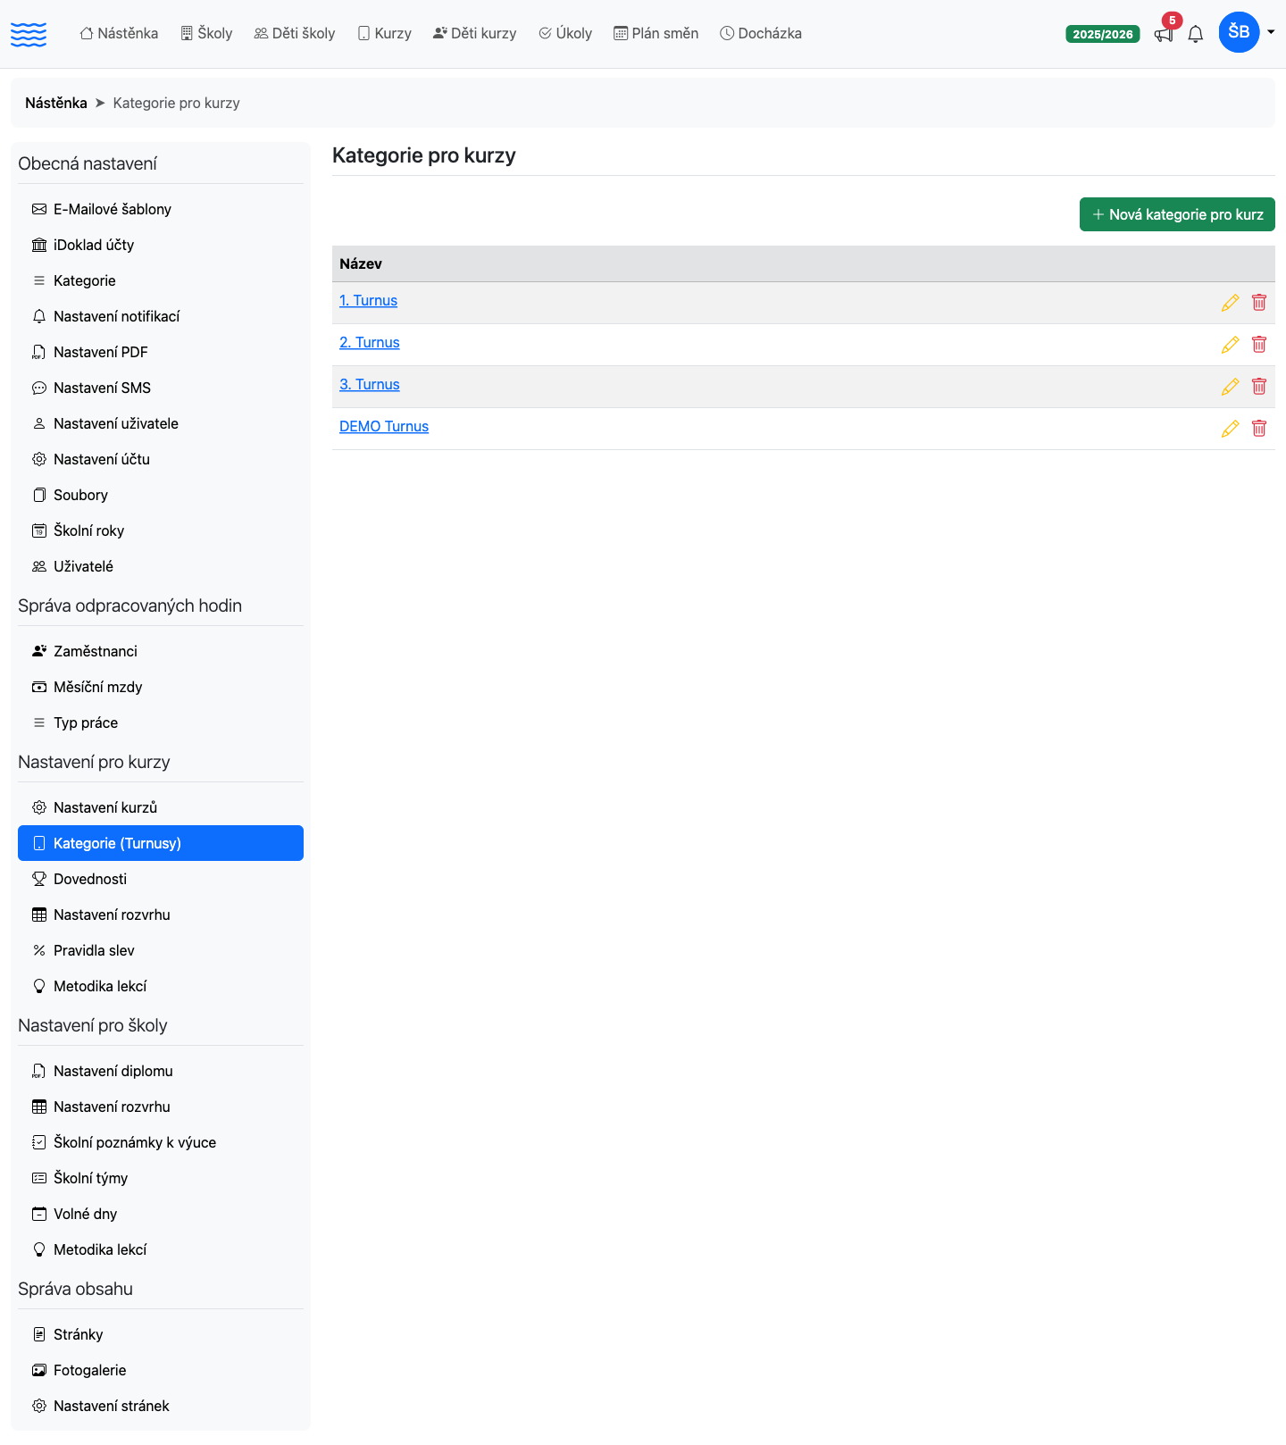Open the notifications bell icon
1286x1445 pixels.
(x=1196, y=34)
